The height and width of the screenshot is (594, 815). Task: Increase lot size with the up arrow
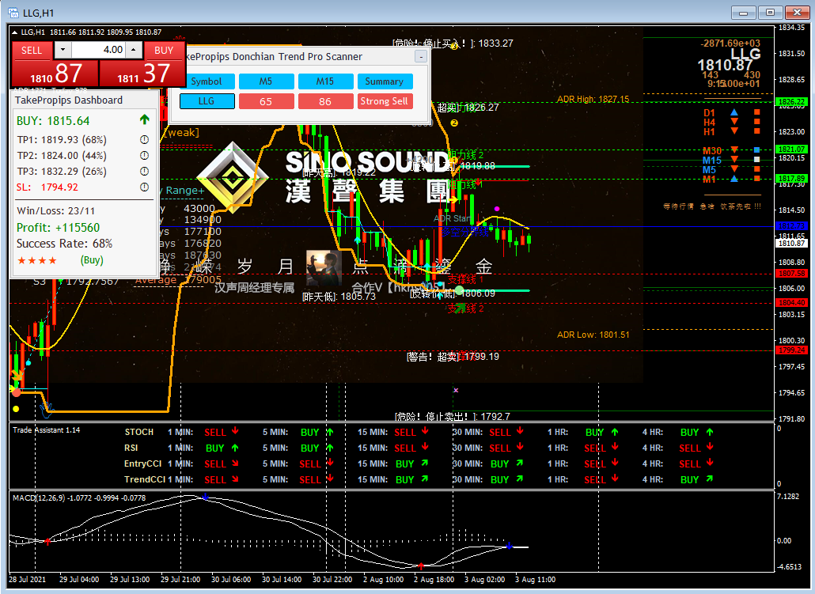(x=134, y=50)
